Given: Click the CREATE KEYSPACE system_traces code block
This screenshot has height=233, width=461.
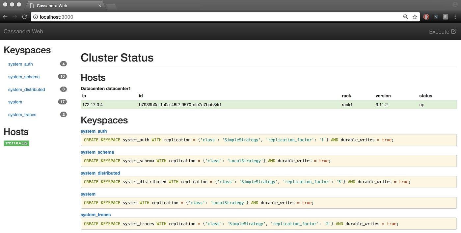Looking at the screenshot, I should pyautogui.click(x=269, y=224).
